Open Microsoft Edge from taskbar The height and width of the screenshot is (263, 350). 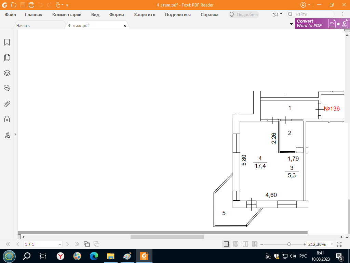94,256
